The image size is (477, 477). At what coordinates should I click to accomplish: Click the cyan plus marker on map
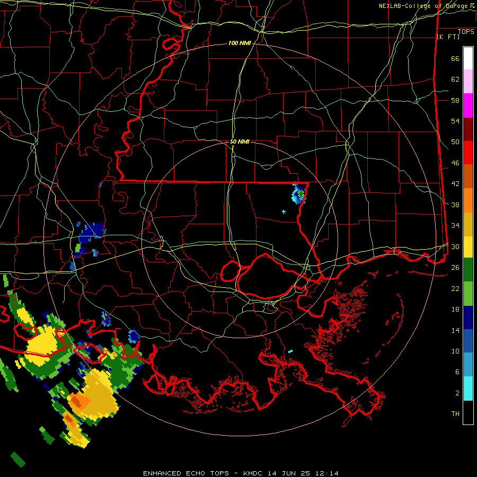click(x=284, y=211)
